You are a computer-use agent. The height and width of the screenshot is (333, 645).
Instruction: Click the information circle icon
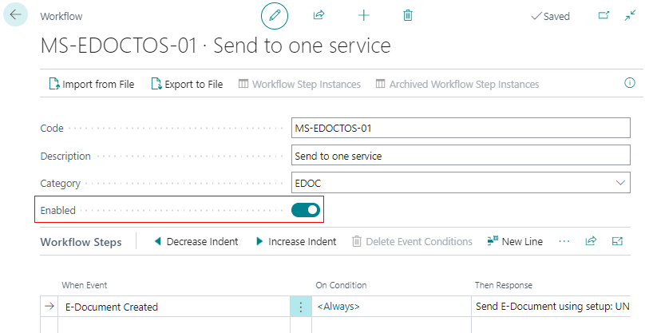click(629, 83)
